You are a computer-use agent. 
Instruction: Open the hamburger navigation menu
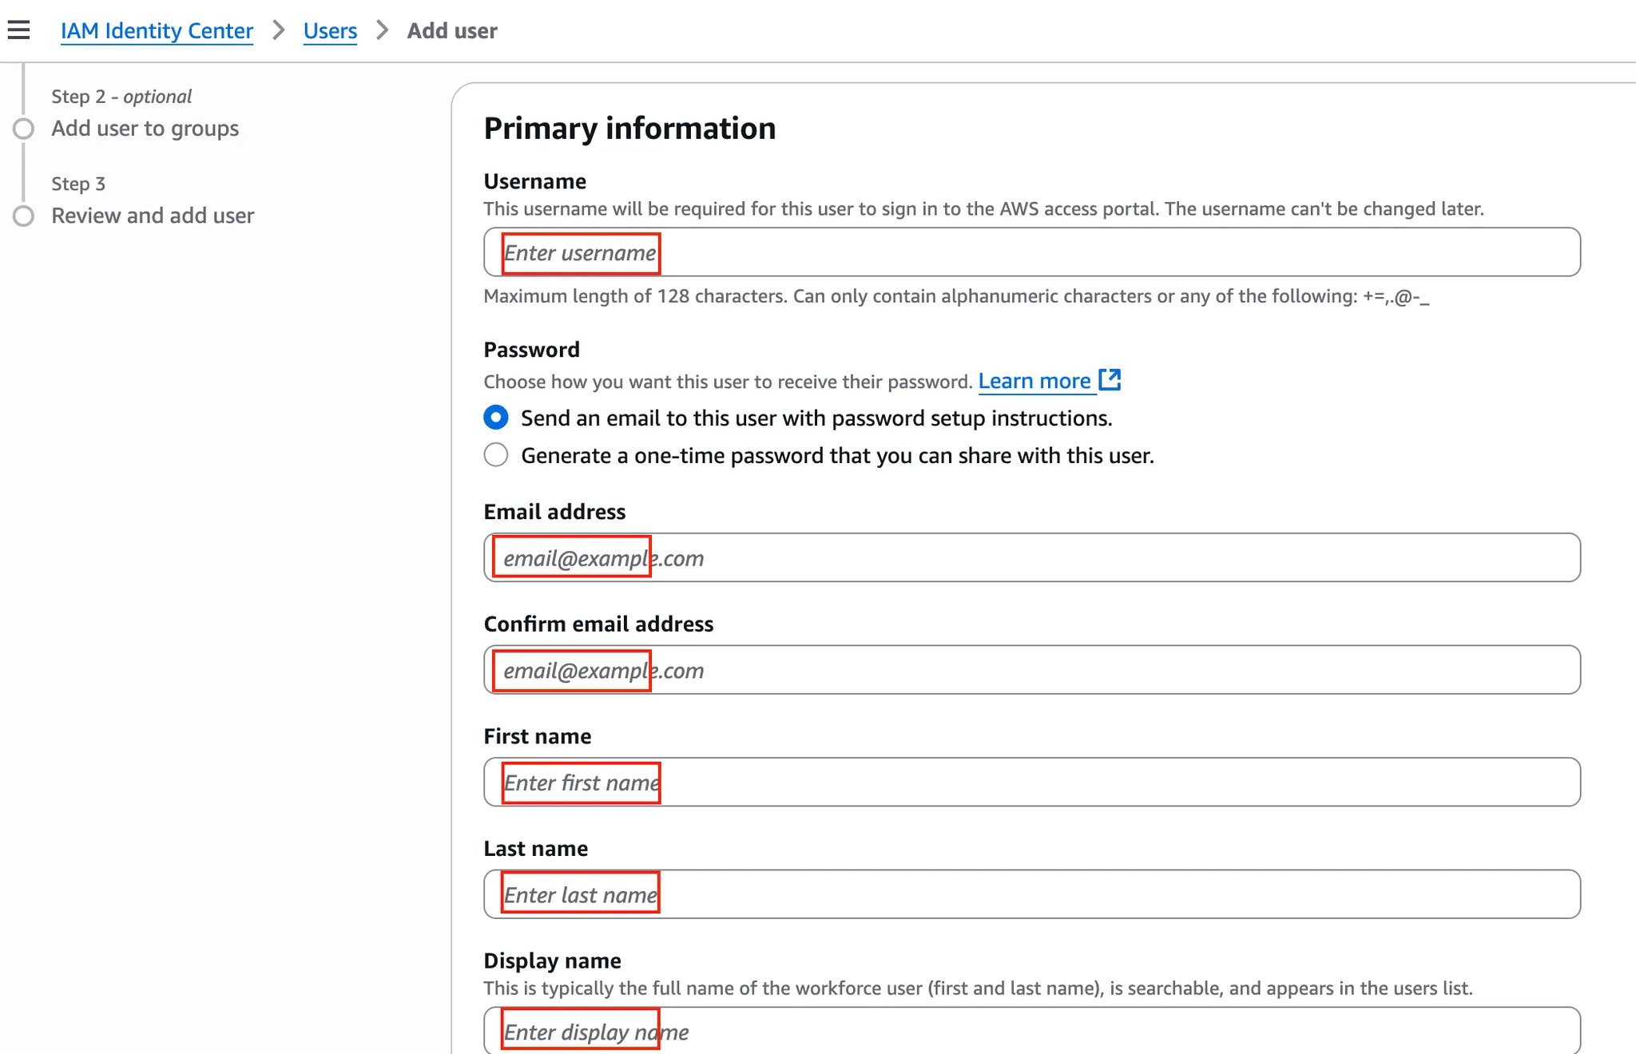(x=18, y=30)
